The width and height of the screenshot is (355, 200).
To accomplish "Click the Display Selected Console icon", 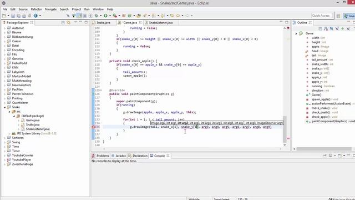I will pyautogui.click(x=331, y=156).
